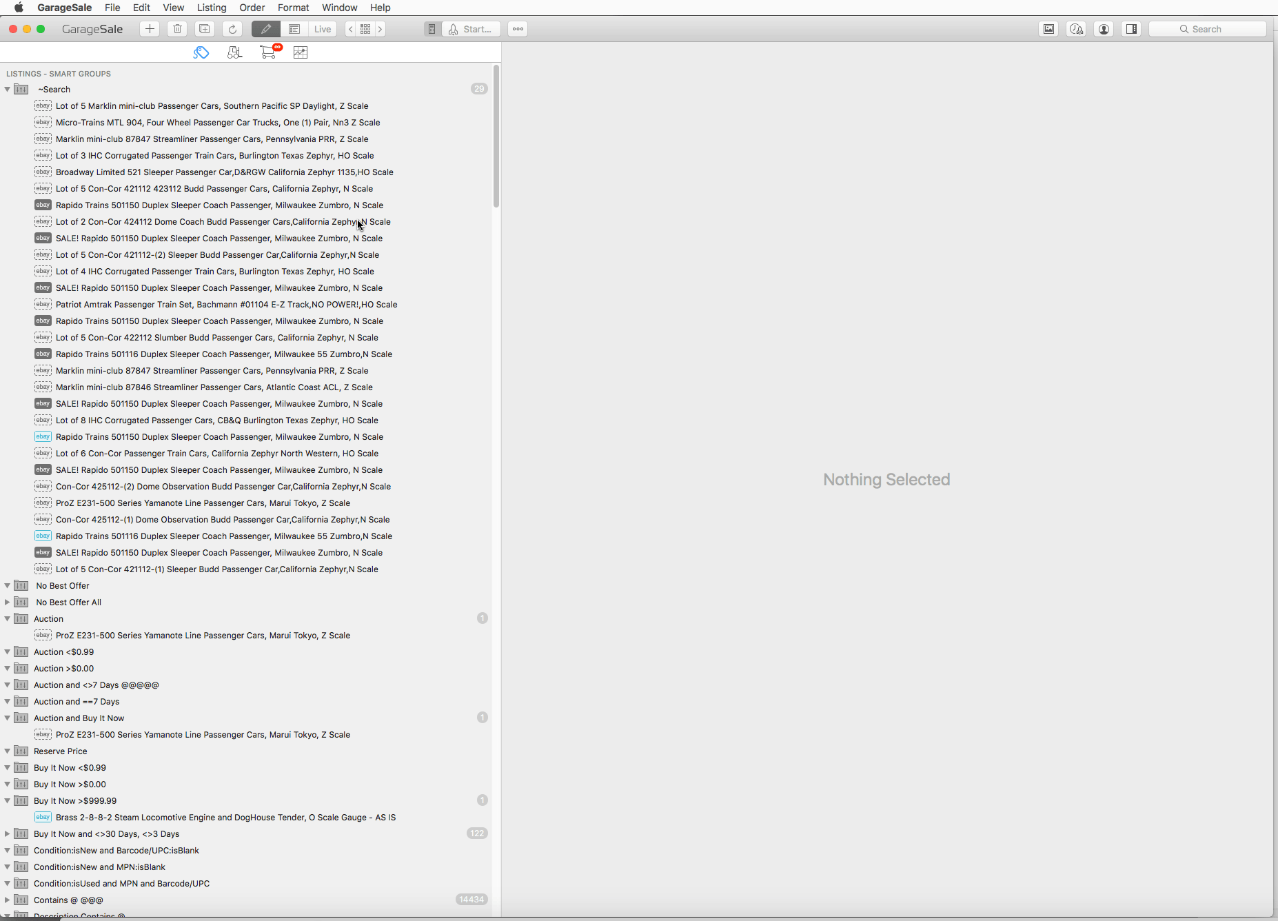Select Lot of 5 Marklin mini-club Southern Pacific listing
The image size is (1278, 921).
pyautogui.click(x=212, y=105)
